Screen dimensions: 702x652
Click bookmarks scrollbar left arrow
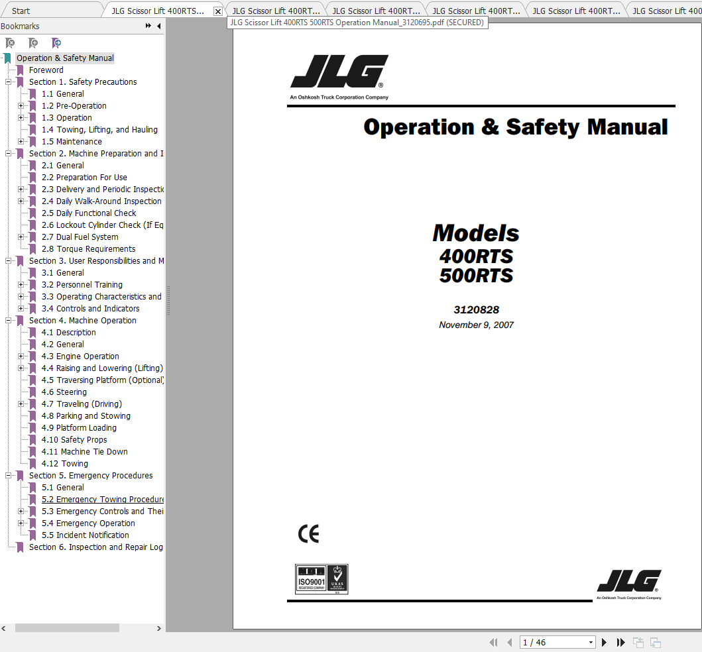click(3, 628)
